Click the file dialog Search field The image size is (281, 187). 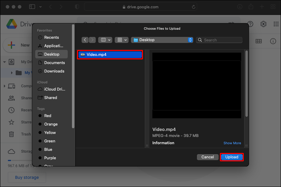(219, 40)
